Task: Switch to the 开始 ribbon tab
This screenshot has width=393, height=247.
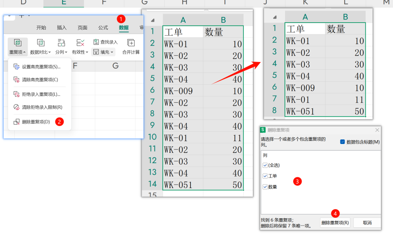Action: (41, 28)
